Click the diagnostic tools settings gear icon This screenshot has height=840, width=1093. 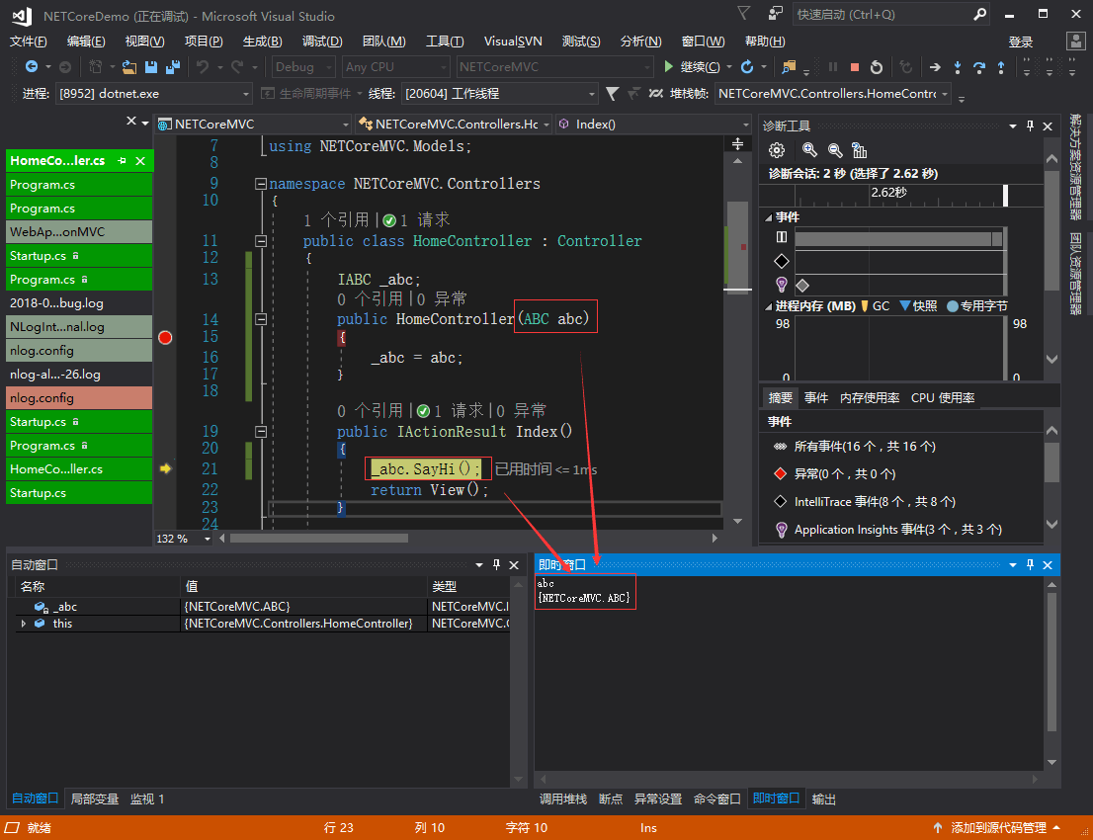pos(777,150)
